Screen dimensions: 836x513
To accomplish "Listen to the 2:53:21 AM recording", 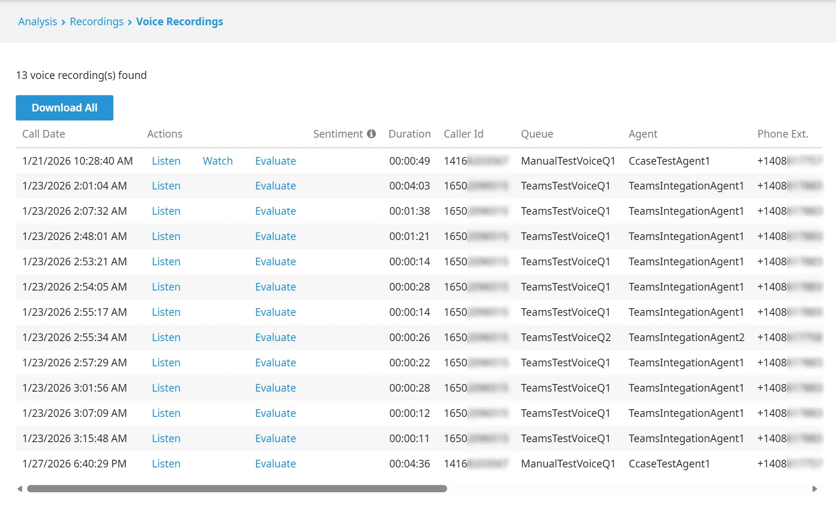I will click(x=166, y=262).
